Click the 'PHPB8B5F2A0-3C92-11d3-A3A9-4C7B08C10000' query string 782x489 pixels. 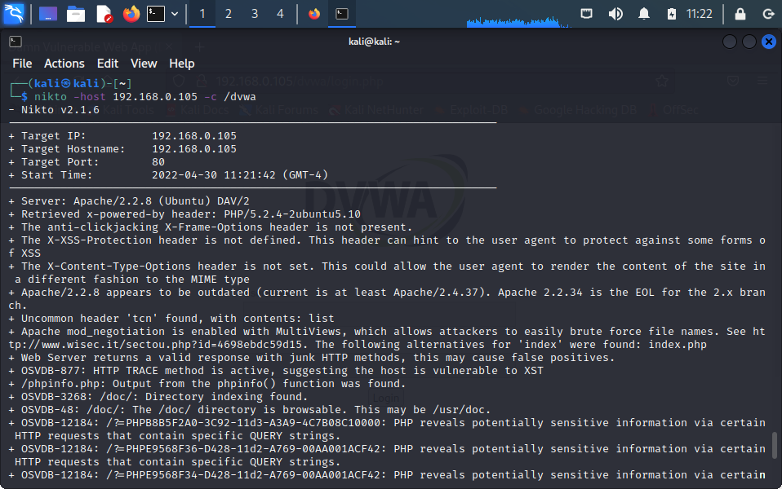click(253, 423)
